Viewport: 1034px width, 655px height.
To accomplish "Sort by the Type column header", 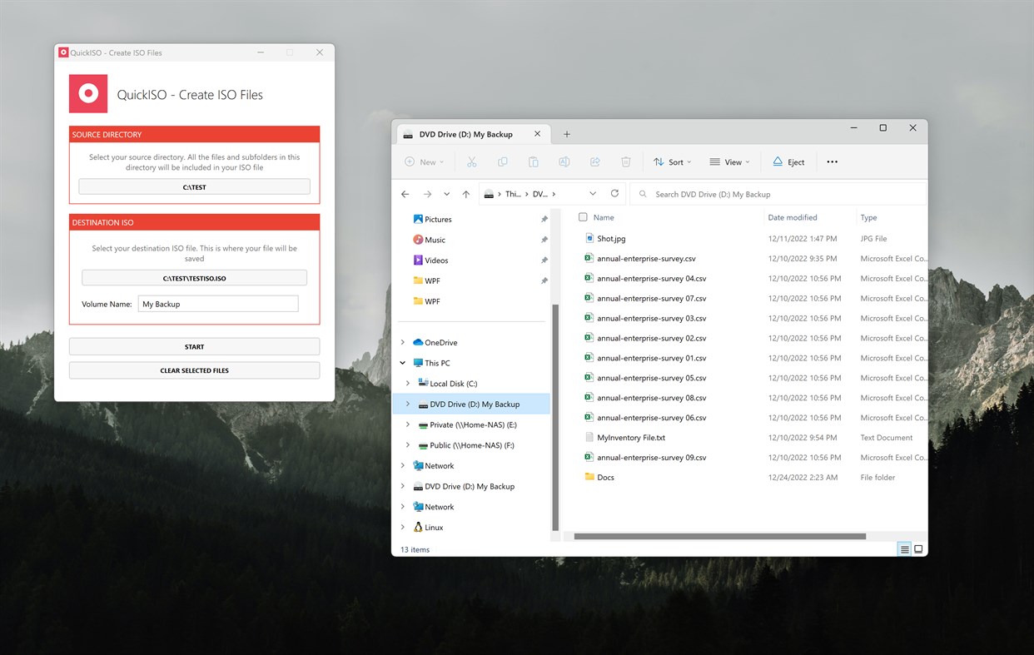I will (x=868, y=217).
